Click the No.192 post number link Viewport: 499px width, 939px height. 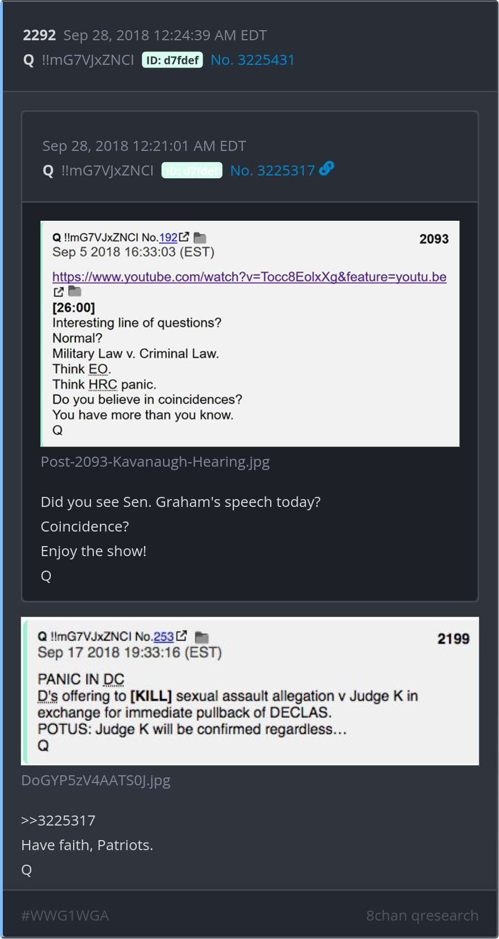168,238
